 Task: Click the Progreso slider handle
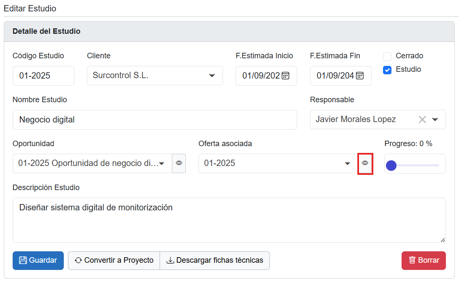click(x=391, y=166)
